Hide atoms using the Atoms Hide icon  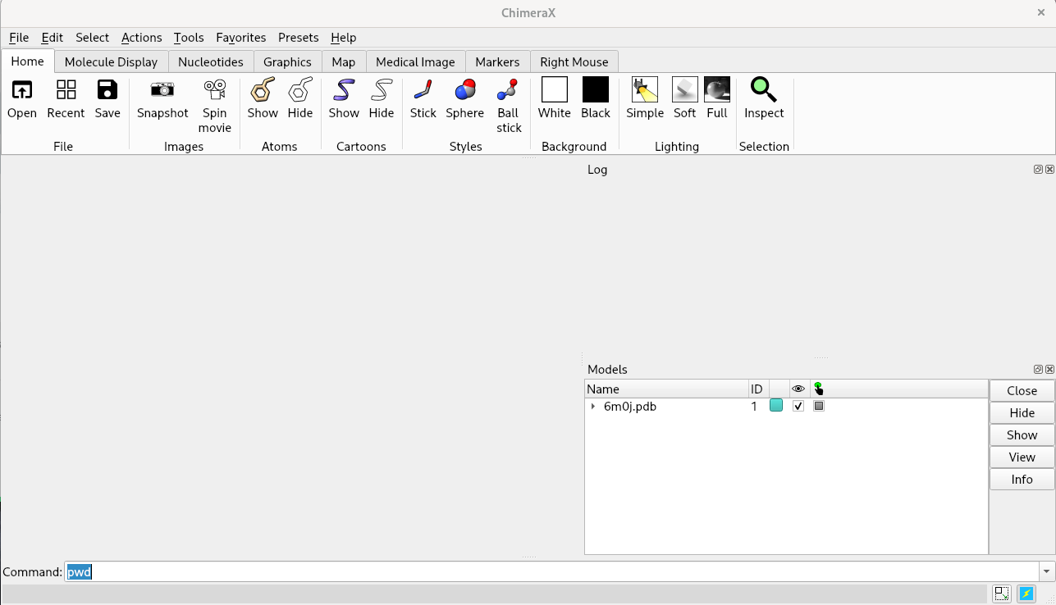click(299, 90)
